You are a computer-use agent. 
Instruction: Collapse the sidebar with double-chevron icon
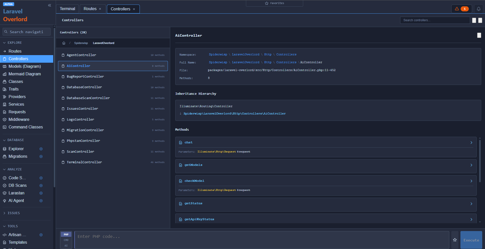[49, 5]
